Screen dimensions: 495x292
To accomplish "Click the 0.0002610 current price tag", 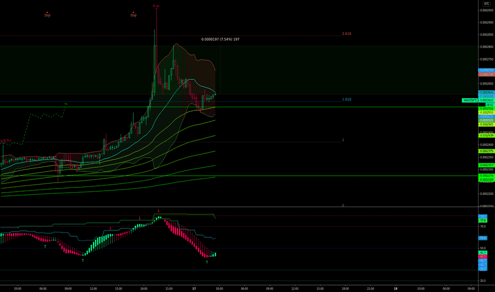I will [487, 100].
